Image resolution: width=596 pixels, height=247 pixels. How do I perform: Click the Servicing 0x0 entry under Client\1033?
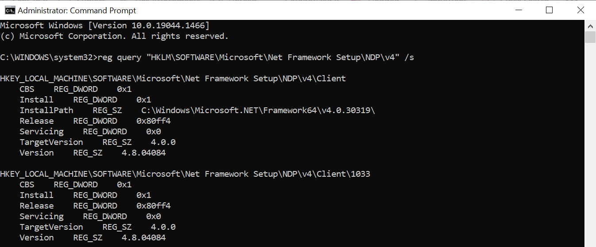pos(90,217)
